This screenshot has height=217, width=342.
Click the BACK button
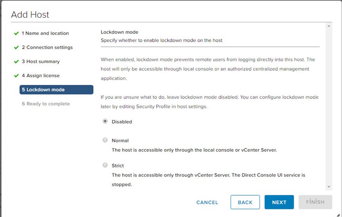(x=245, y=202)
